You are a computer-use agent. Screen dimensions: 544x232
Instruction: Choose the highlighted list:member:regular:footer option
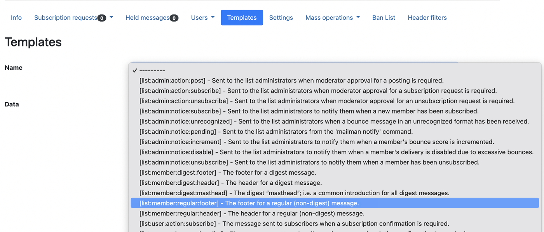point(249,203)
